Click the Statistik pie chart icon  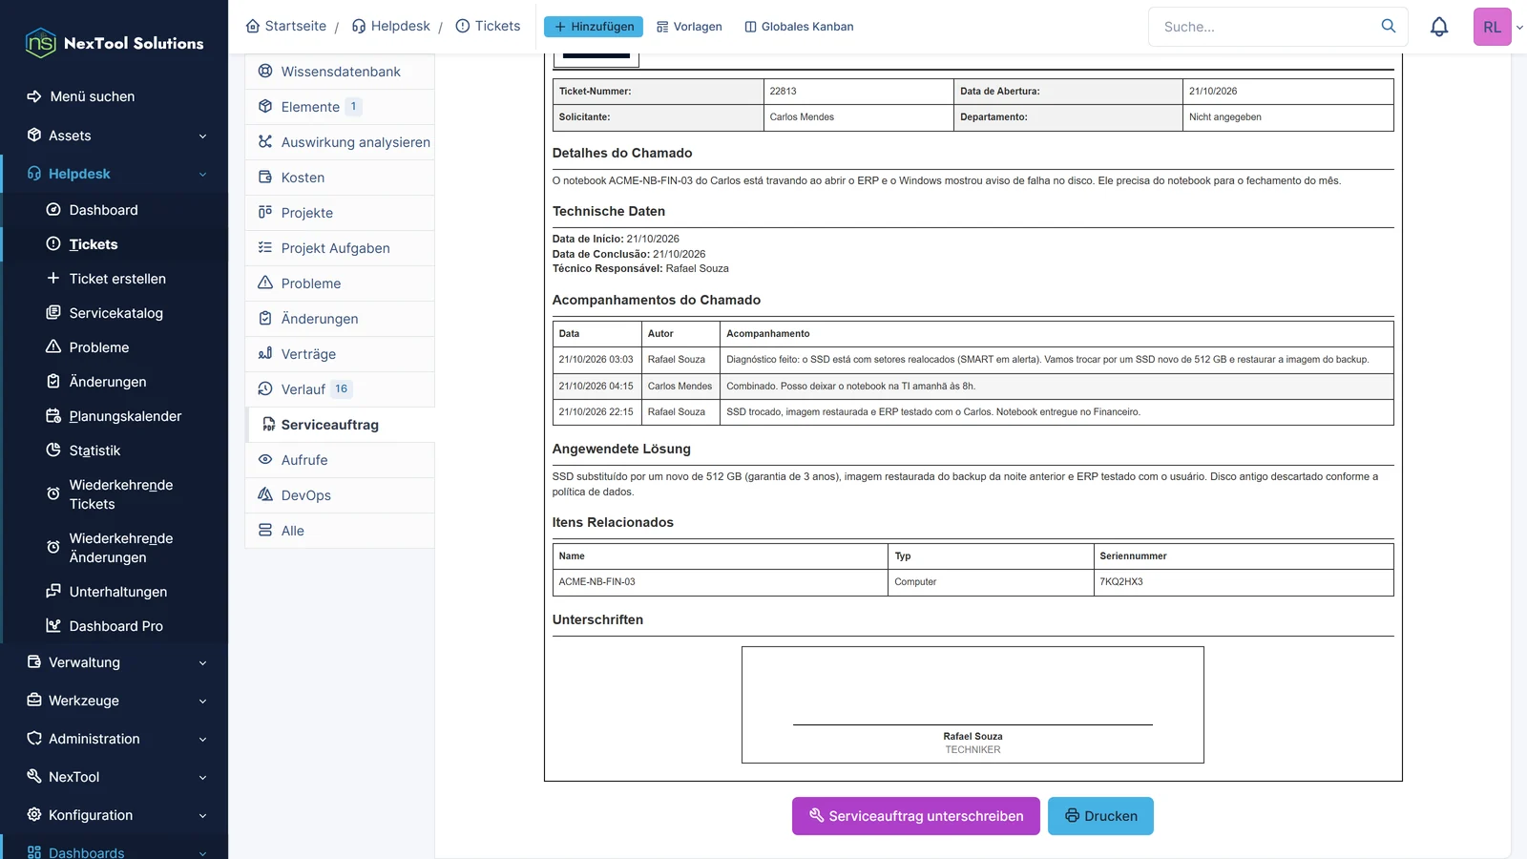point(53,450)
